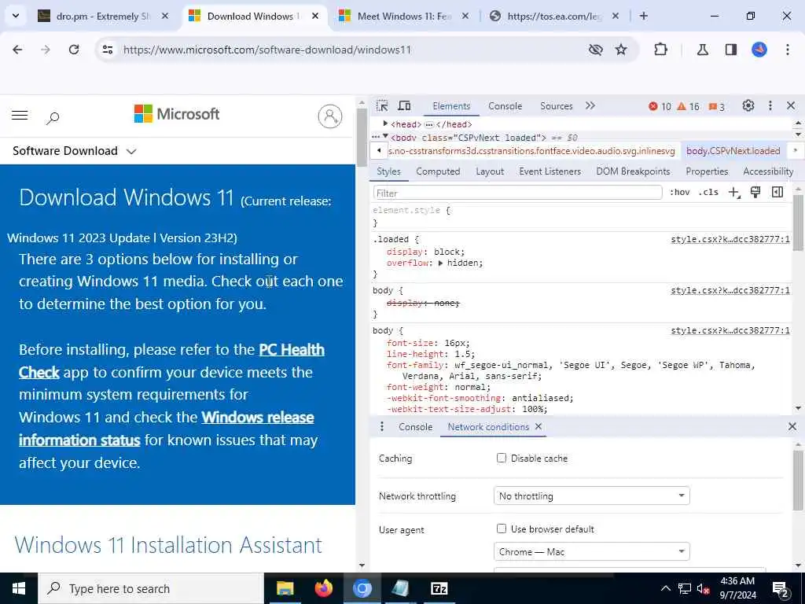Open Chrome three-dot menu
The height and width of the screenshot is (604, 805).
[x=788, y=50]
